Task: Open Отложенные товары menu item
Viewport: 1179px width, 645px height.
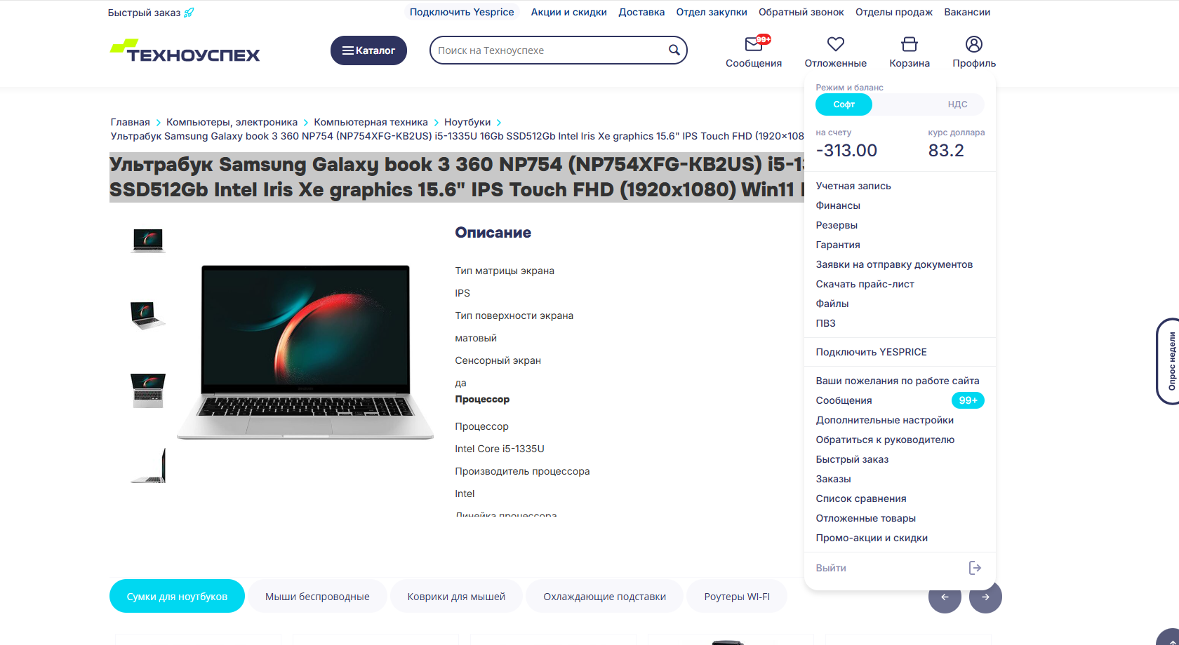Action: tap(865, 518)
